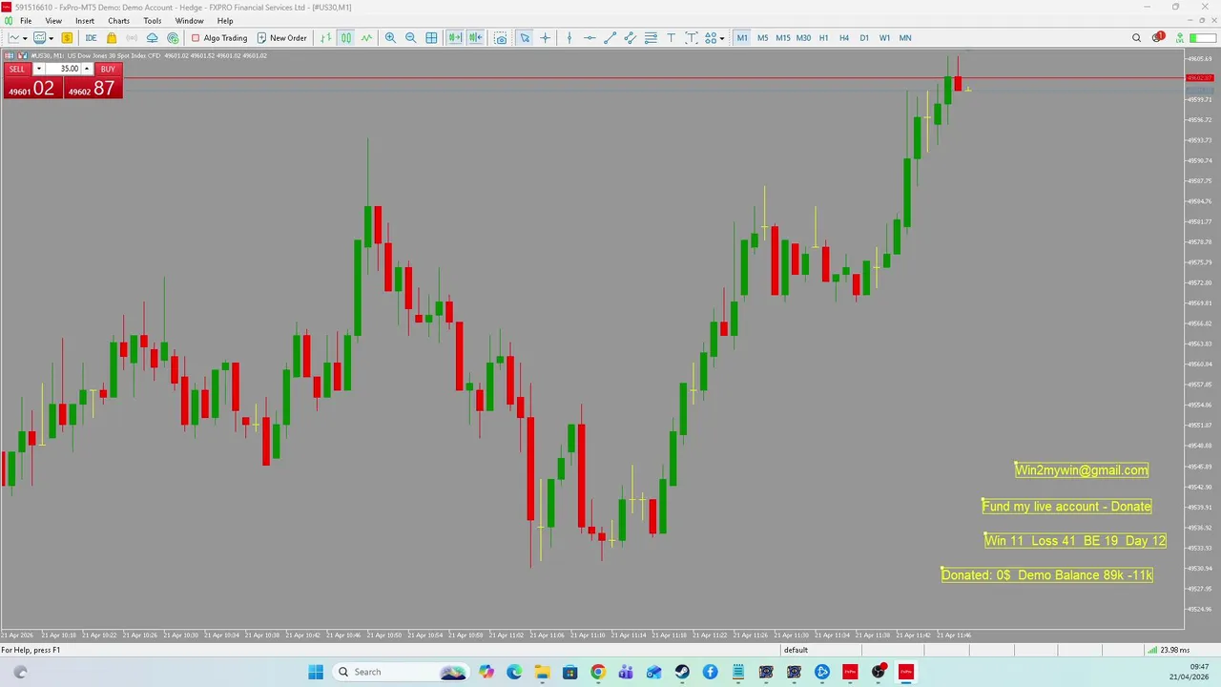Switch timeframe to M5
Viewport: 1221px width, 687px height.
tap(763, 38)
